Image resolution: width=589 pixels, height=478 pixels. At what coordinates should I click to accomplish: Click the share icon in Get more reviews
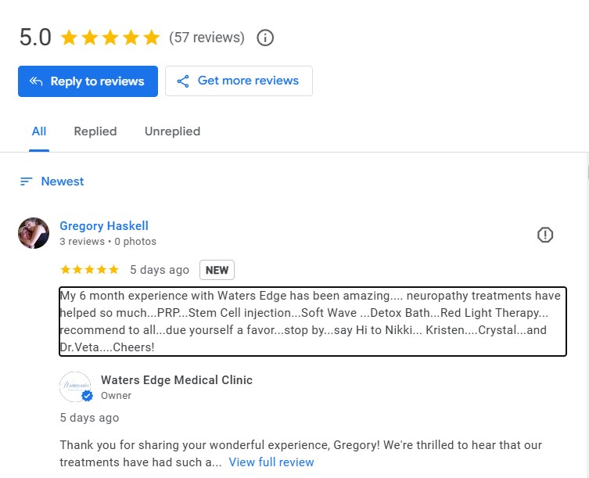coord(183,81)
